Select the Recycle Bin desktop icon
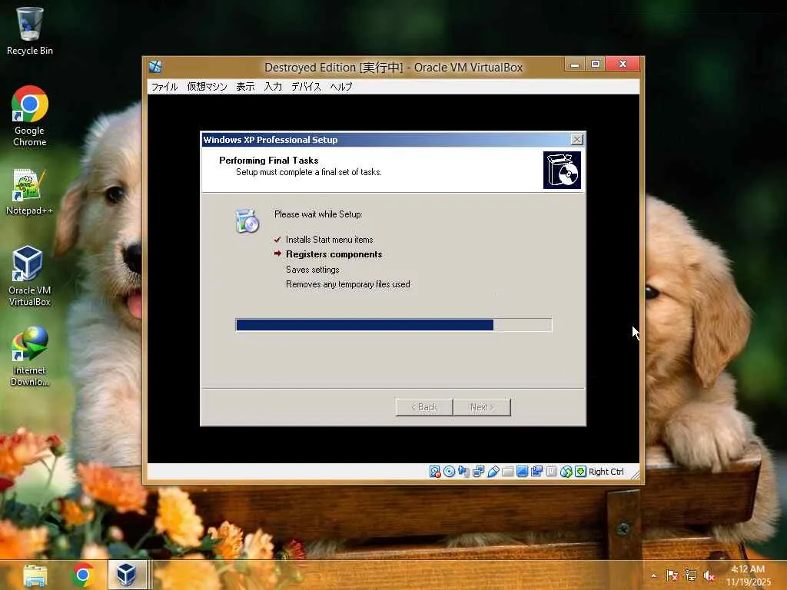Screen dimensions: 787x590 [x=30, y=31]
